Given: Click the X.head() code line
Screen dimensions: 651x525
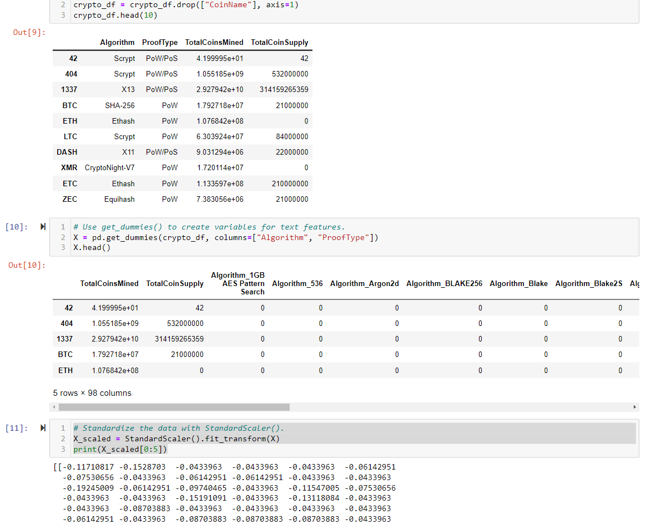Looking at the screenshot, I should (x=92, y=248).
